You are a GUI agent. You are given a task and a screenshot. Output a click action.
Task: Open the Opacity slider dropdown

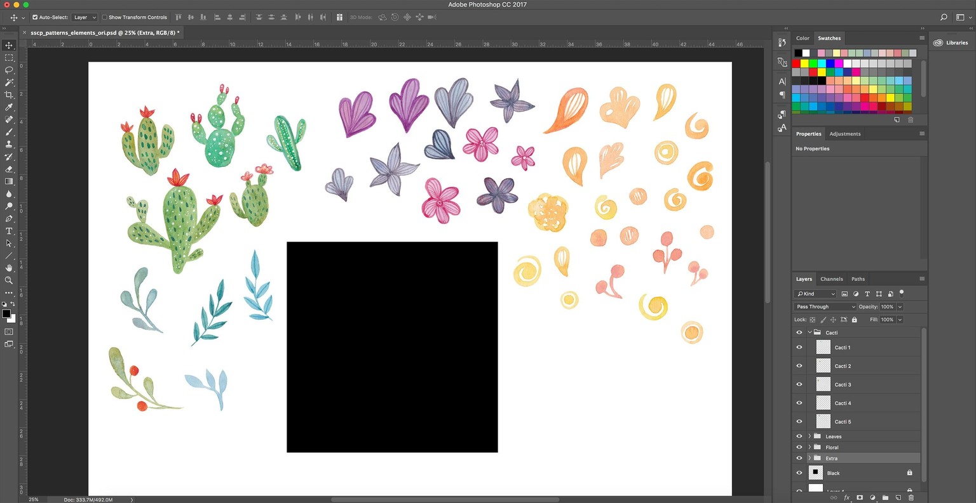point(900,307)
